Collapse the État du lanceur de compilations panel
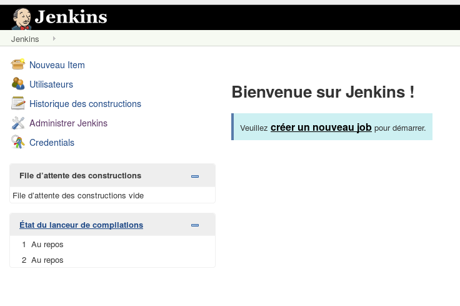460x306 pixels. pos(195,225)
